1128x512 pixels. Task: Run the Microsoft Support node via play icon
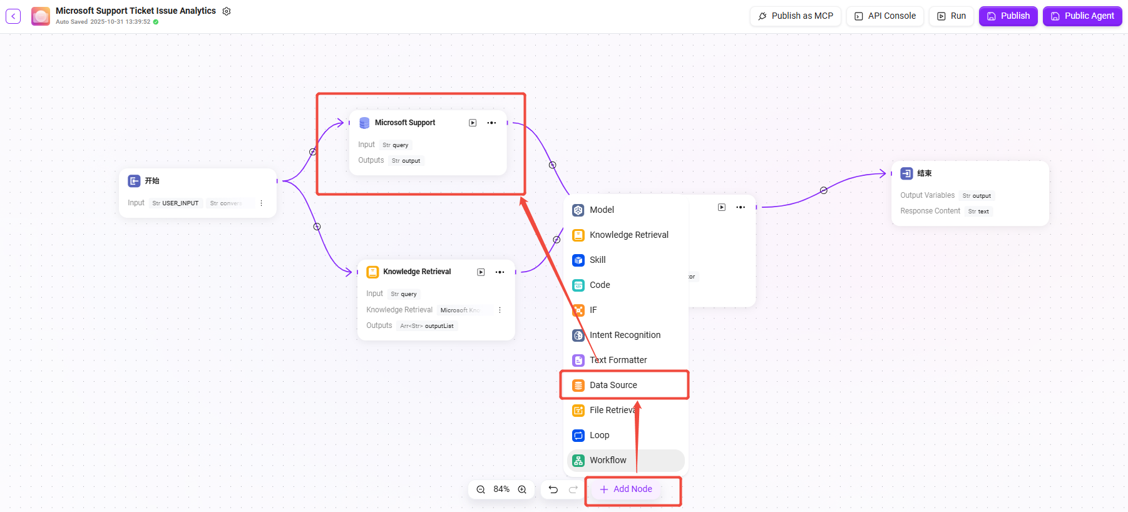[473, 123]
